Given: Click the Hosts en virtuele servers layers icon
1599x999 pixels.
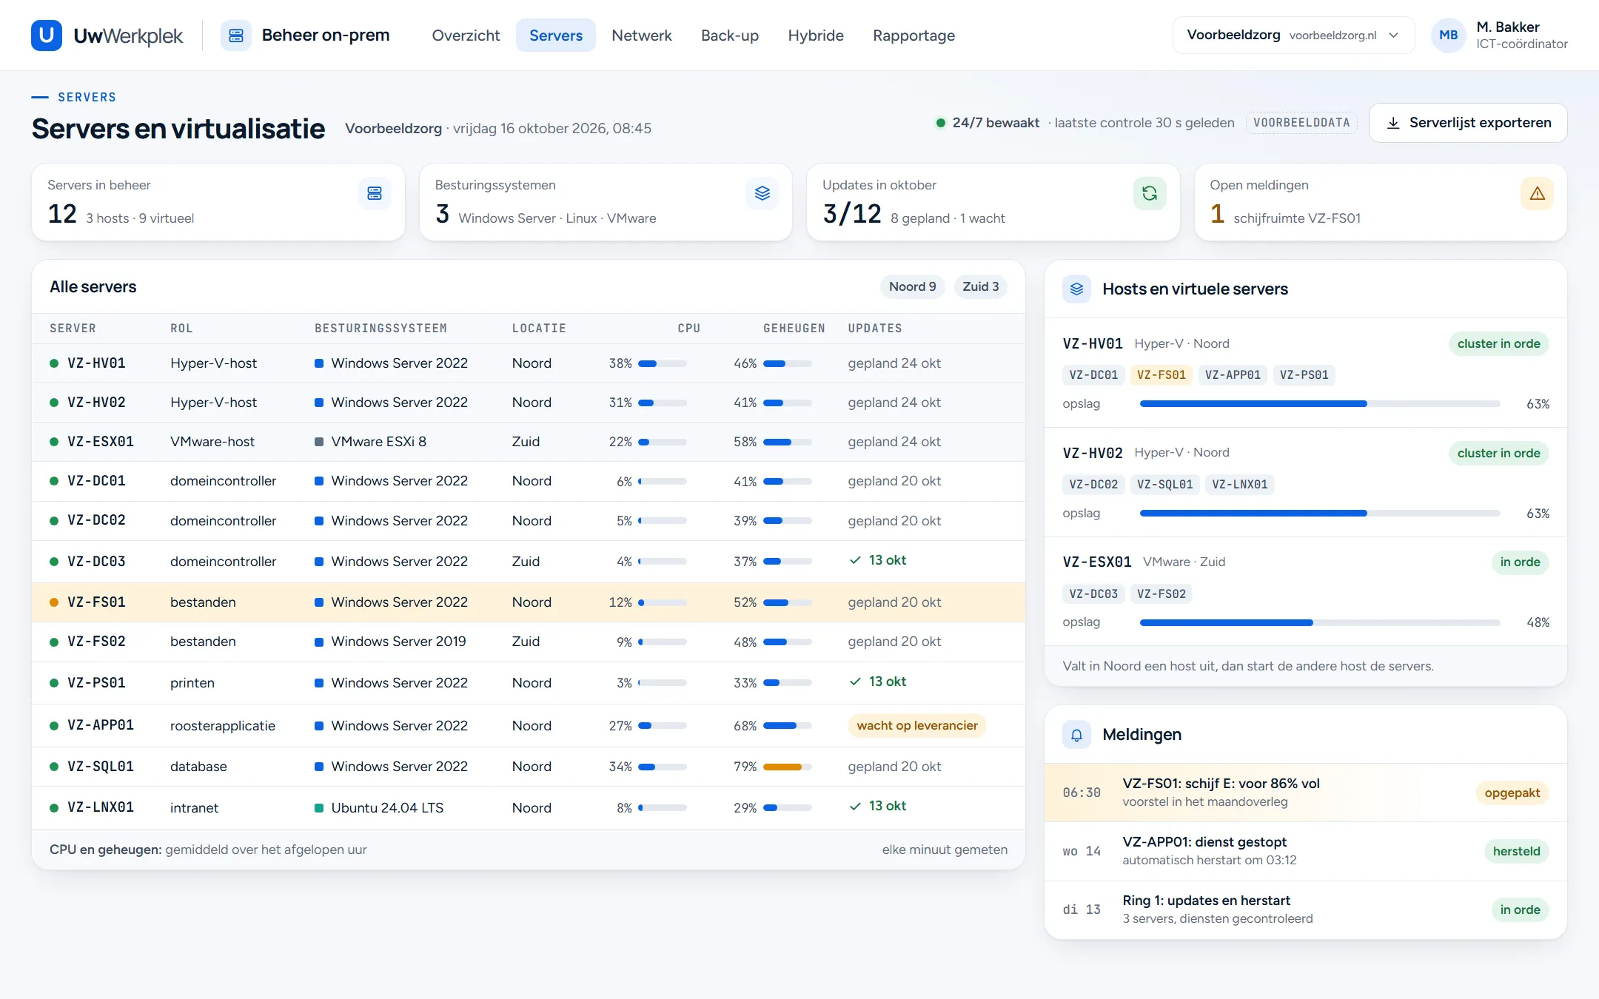Looking at the screenshot, I should tap(1076, 289).
